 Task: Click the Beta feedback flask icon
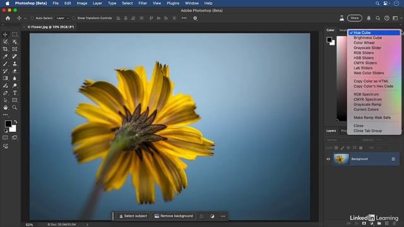(342, 18)
